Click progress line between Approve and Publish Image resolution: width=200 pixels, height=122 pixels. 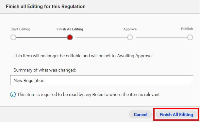pyautogui.click(x=161, y=37)
